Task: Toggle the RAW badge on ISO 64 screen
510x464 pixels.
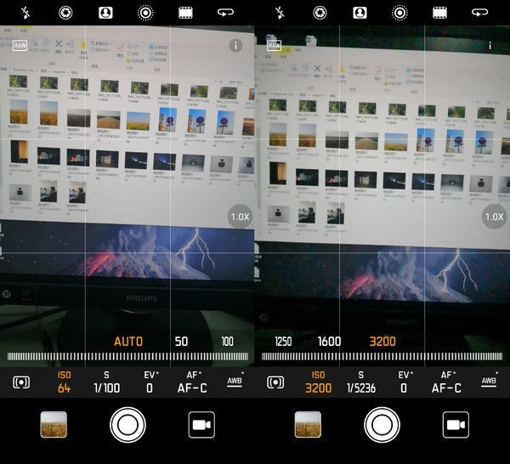Action: [x=20, y=46]
